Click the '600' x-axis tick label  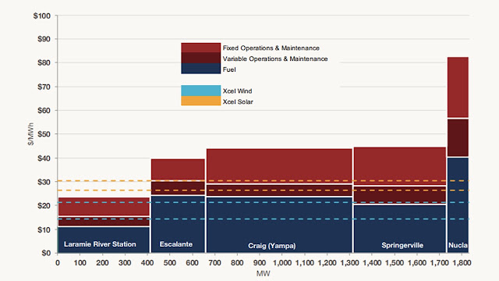tap(193, 263)
